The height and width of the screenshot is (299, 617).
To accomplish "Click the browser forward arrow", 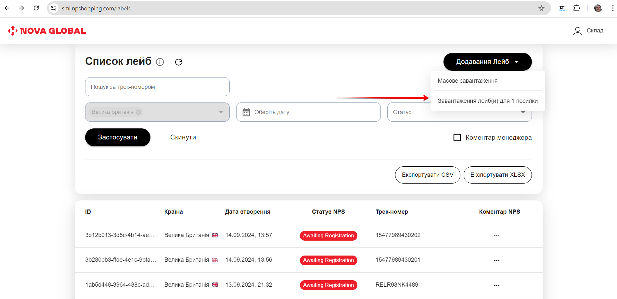I will [22, 8].
